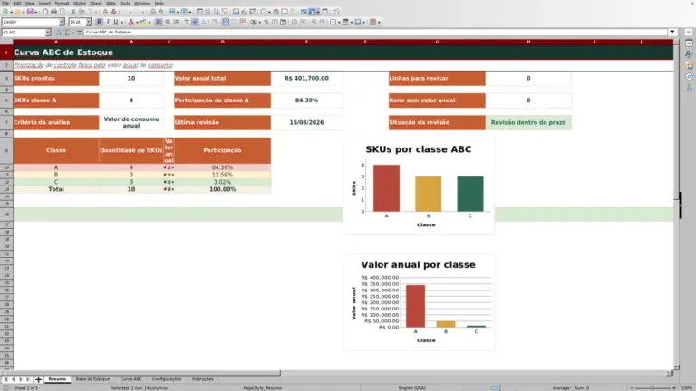Toggle Align Left for the cell
696x391 pixels.
[159, 22]
